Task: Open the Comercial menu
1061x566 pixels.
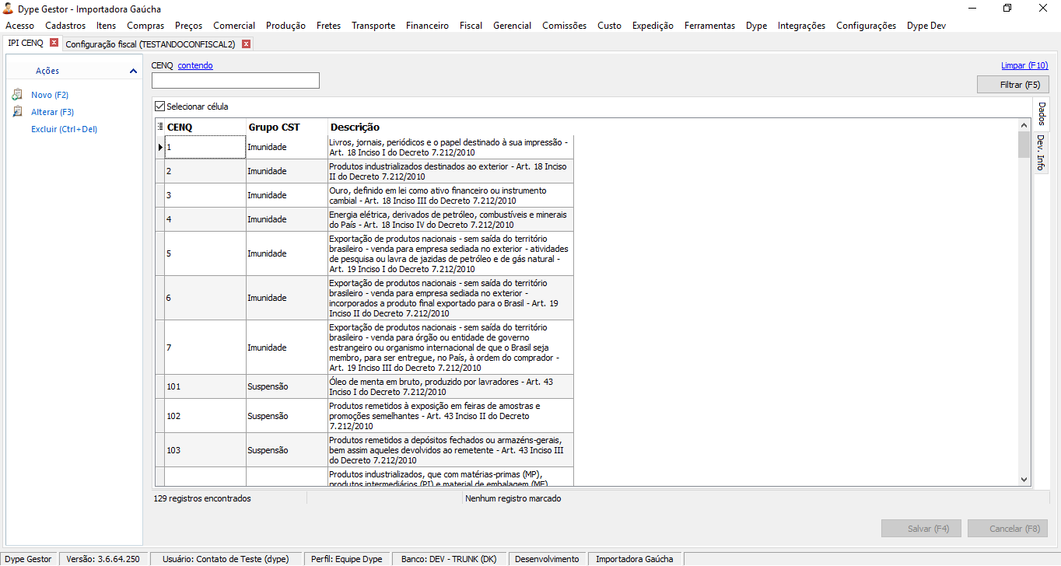Action: [234, 26]
